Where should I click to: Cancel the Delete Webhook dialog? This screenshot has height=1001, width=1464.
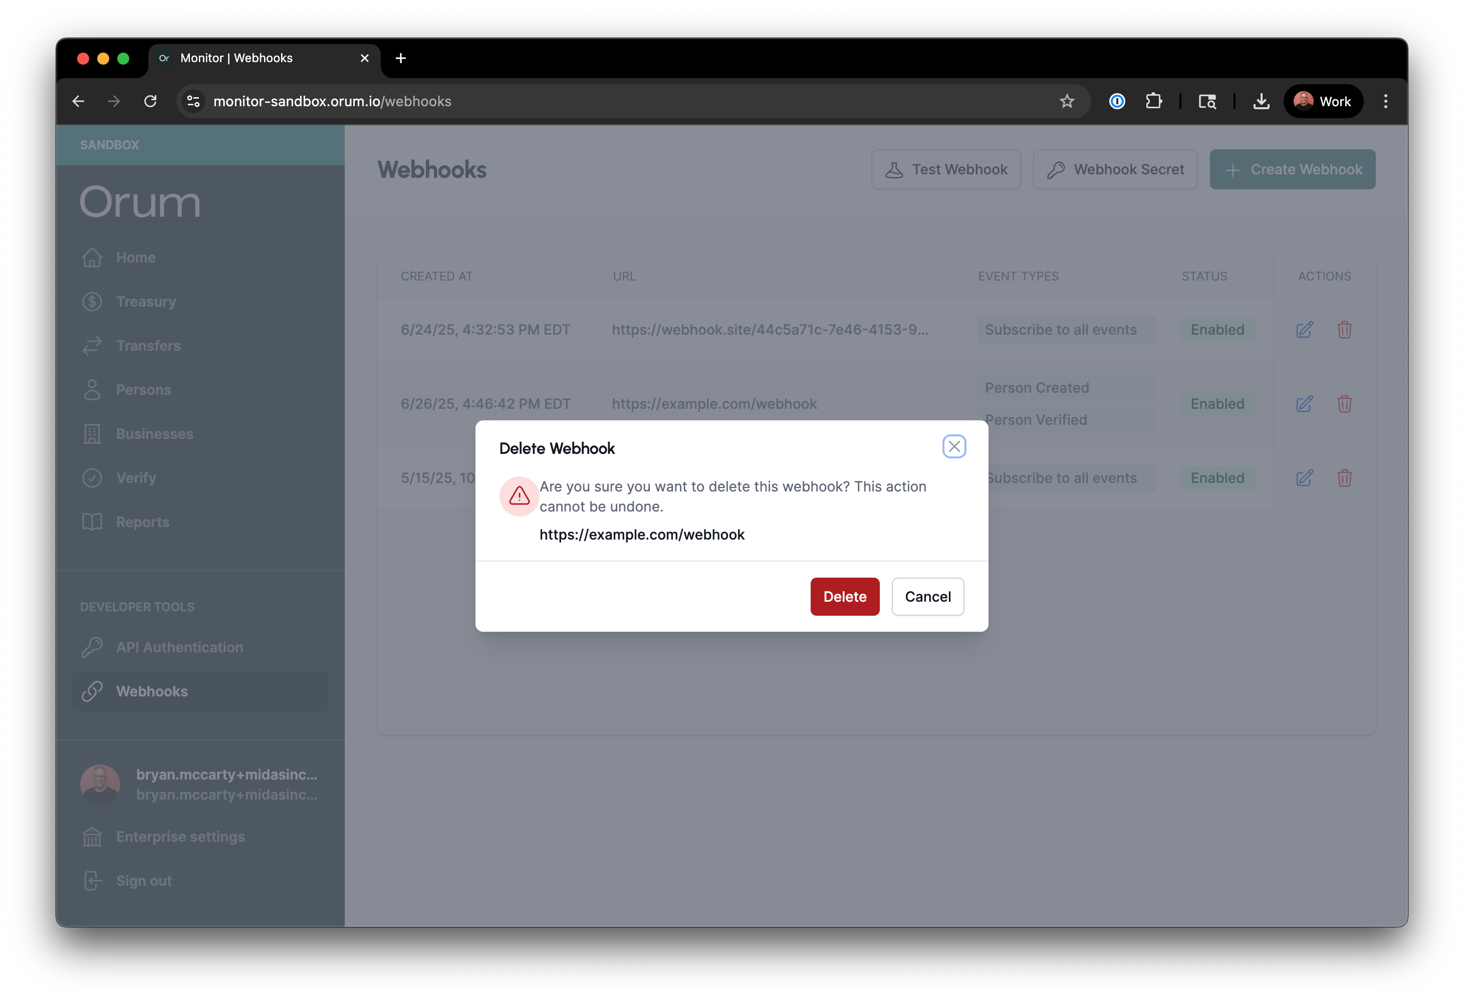tap(927, 596)
